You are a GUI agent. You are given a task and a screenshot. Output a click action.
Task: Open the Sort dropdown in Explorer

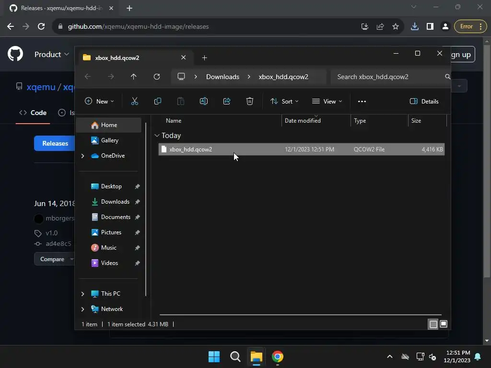point(284,101)
